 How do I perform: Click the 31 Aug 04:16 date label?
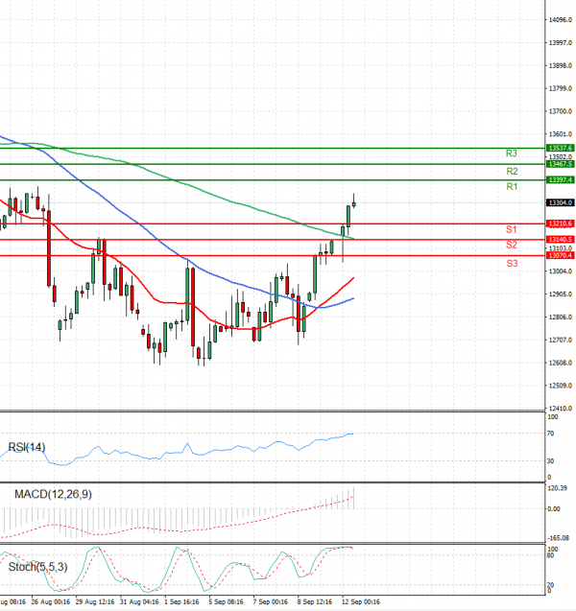click(x=139, y=602)
